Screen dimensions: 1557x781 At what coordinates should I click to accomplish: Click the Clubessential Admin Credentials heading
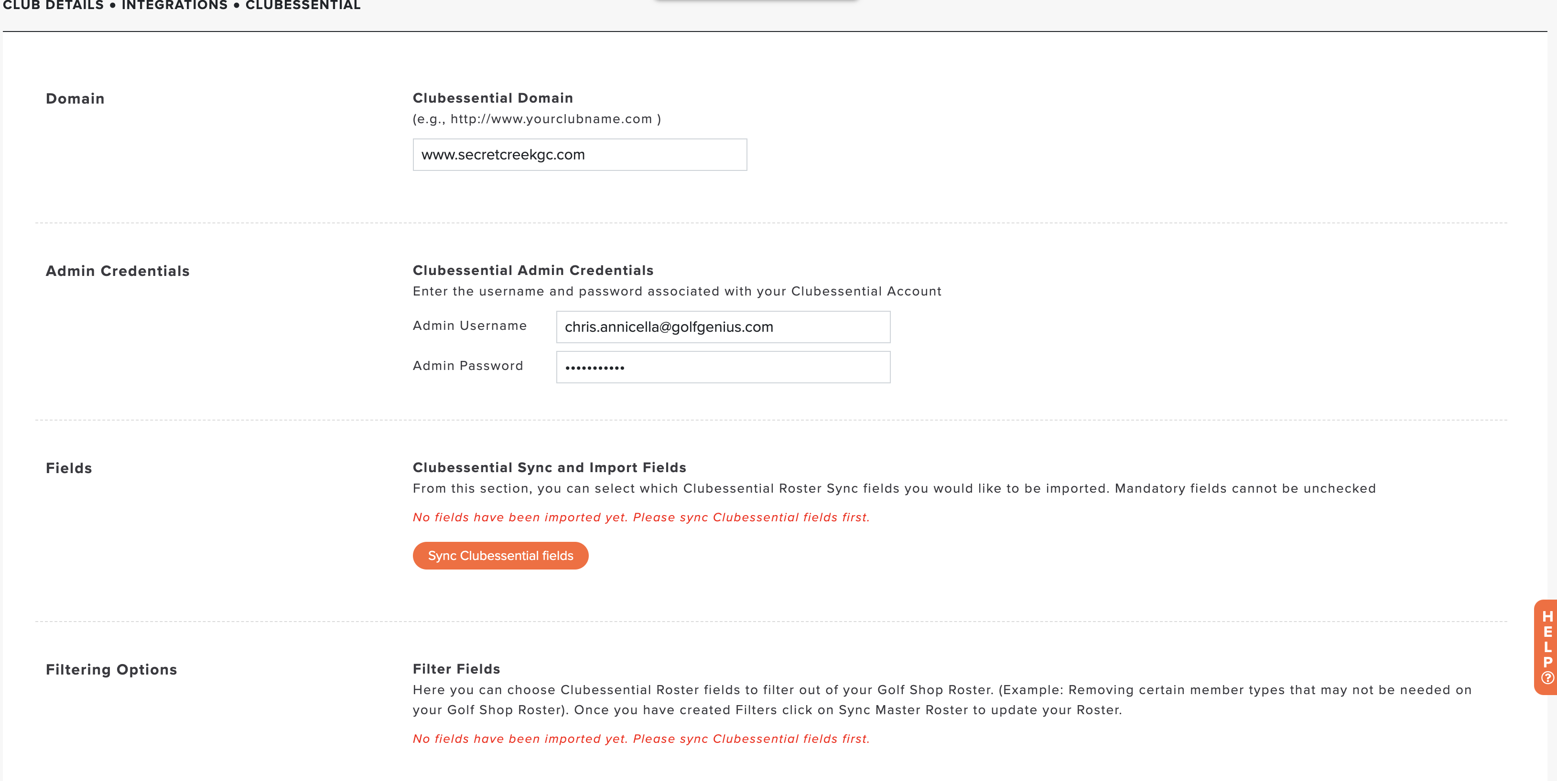pos(533,270)
